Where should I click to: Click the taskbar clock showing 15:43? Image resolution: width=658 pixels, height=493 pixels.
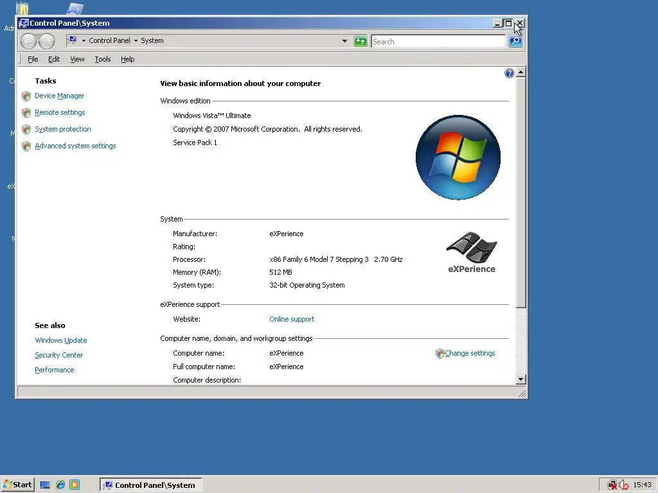click(x=642, y=485)
